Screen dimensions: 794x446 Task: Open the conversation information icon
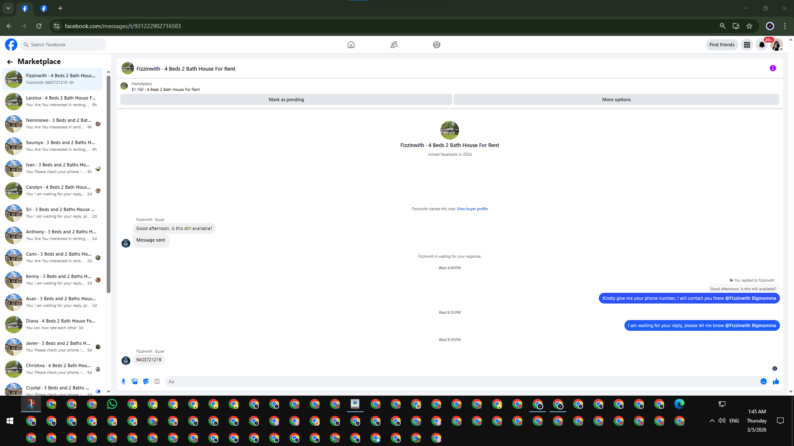(773, 69)
